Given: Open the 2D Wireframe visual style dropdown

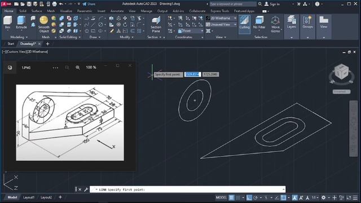Looking at the screenshot, I should [x=221, y=18].
